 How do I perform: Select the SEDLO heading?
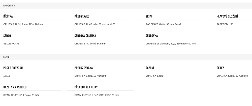coord(7,36)
